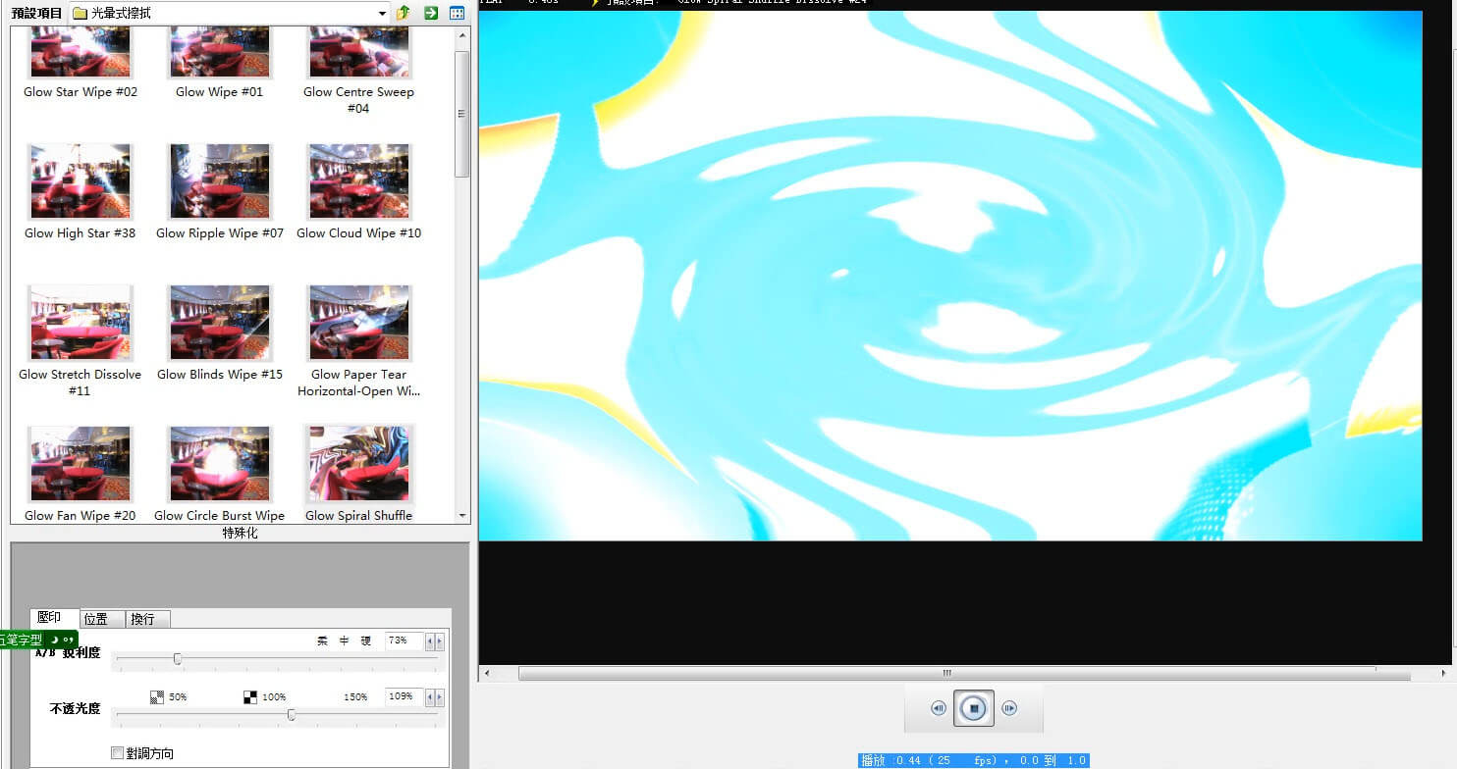
Task: Click the green arrow icon in preset toolbar
Action: point(431,13)
